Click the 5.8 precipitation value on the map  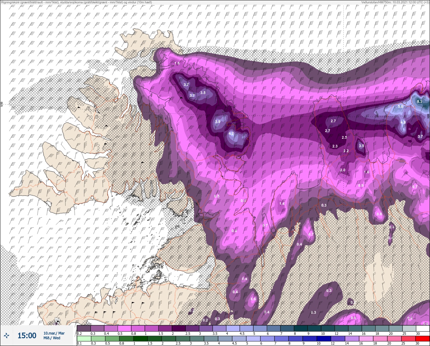[400, 106]
